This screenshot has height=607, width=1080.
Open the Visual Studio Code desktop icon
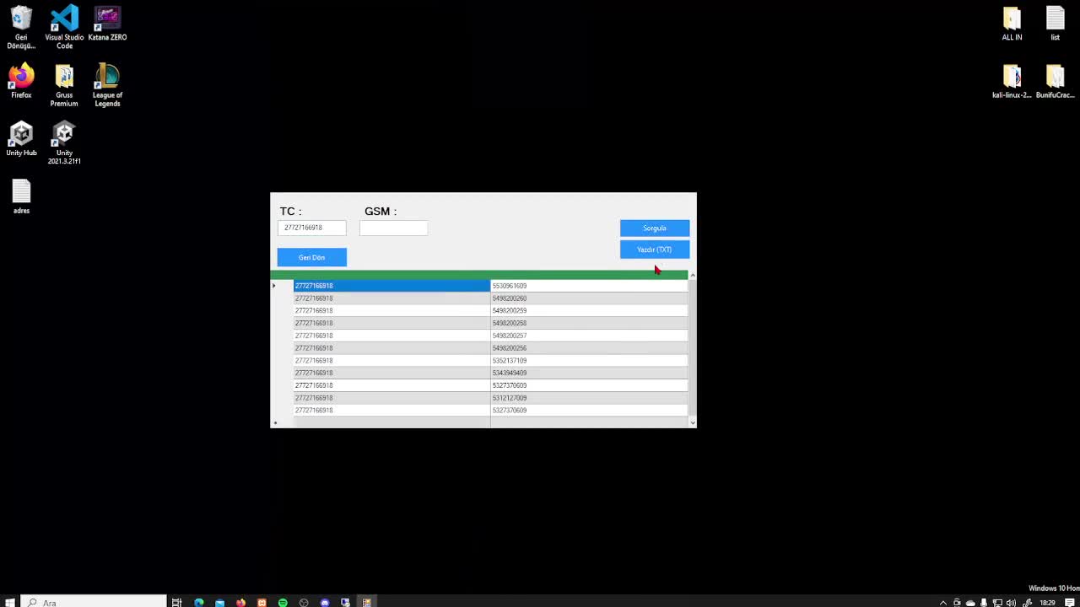tap(64, 28)
